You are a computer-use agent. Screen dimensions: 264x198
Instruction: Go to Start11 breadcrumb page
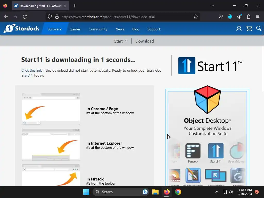point(121,41)
